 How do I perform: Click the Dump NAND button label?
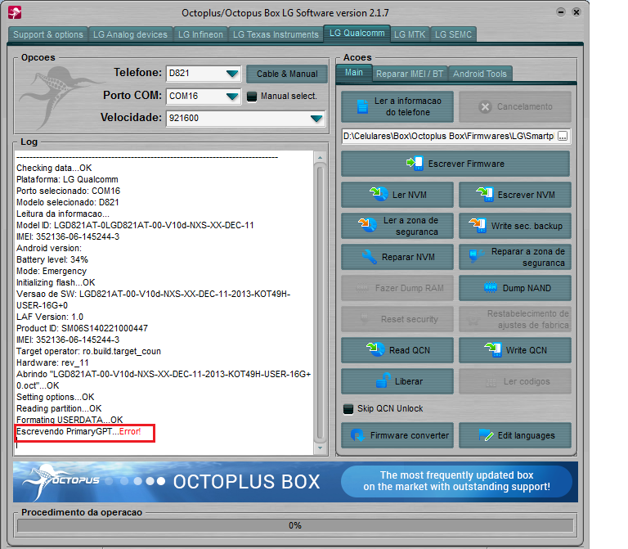pyautogui.click(x=527, y=288)
